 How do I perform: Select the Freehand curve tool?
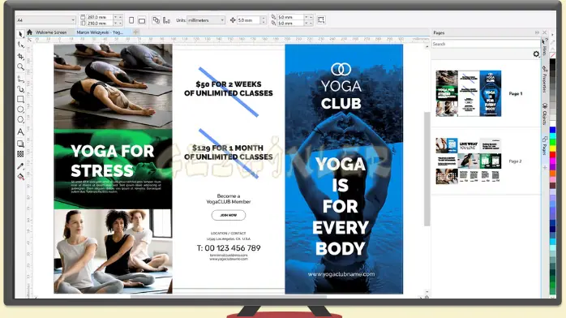(20, 79)
